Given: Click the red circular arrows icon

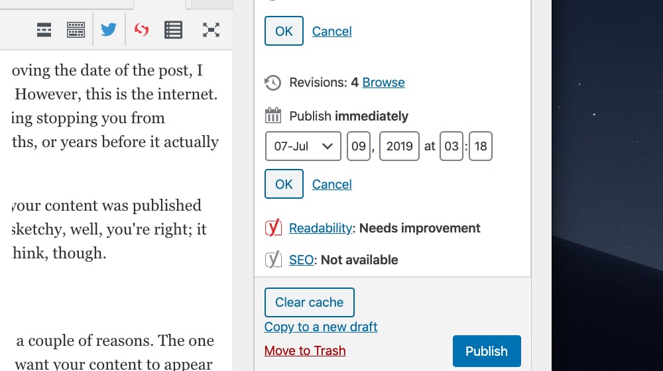Looking at the screenshot, I should click(x=141, y=30).
